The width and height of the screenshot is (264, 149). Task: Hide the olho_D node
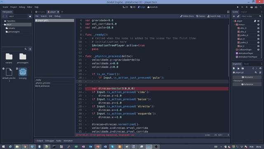coord(259,28)
